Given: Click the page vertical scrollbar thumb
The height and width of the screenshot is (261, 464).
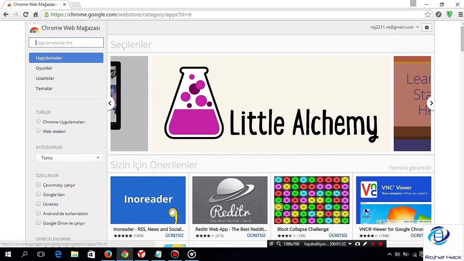Looking at the screenshot, I should pyautogui.click(x=461, y=39).
